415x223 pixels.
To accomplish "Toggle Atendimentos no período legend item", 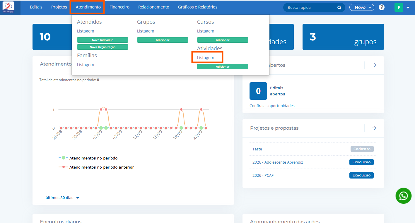I will click(88, 158).
